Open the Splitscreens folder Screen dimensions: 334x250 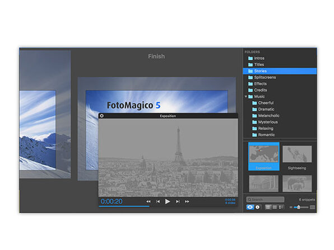pyautogui.click(x=280, y=77)
